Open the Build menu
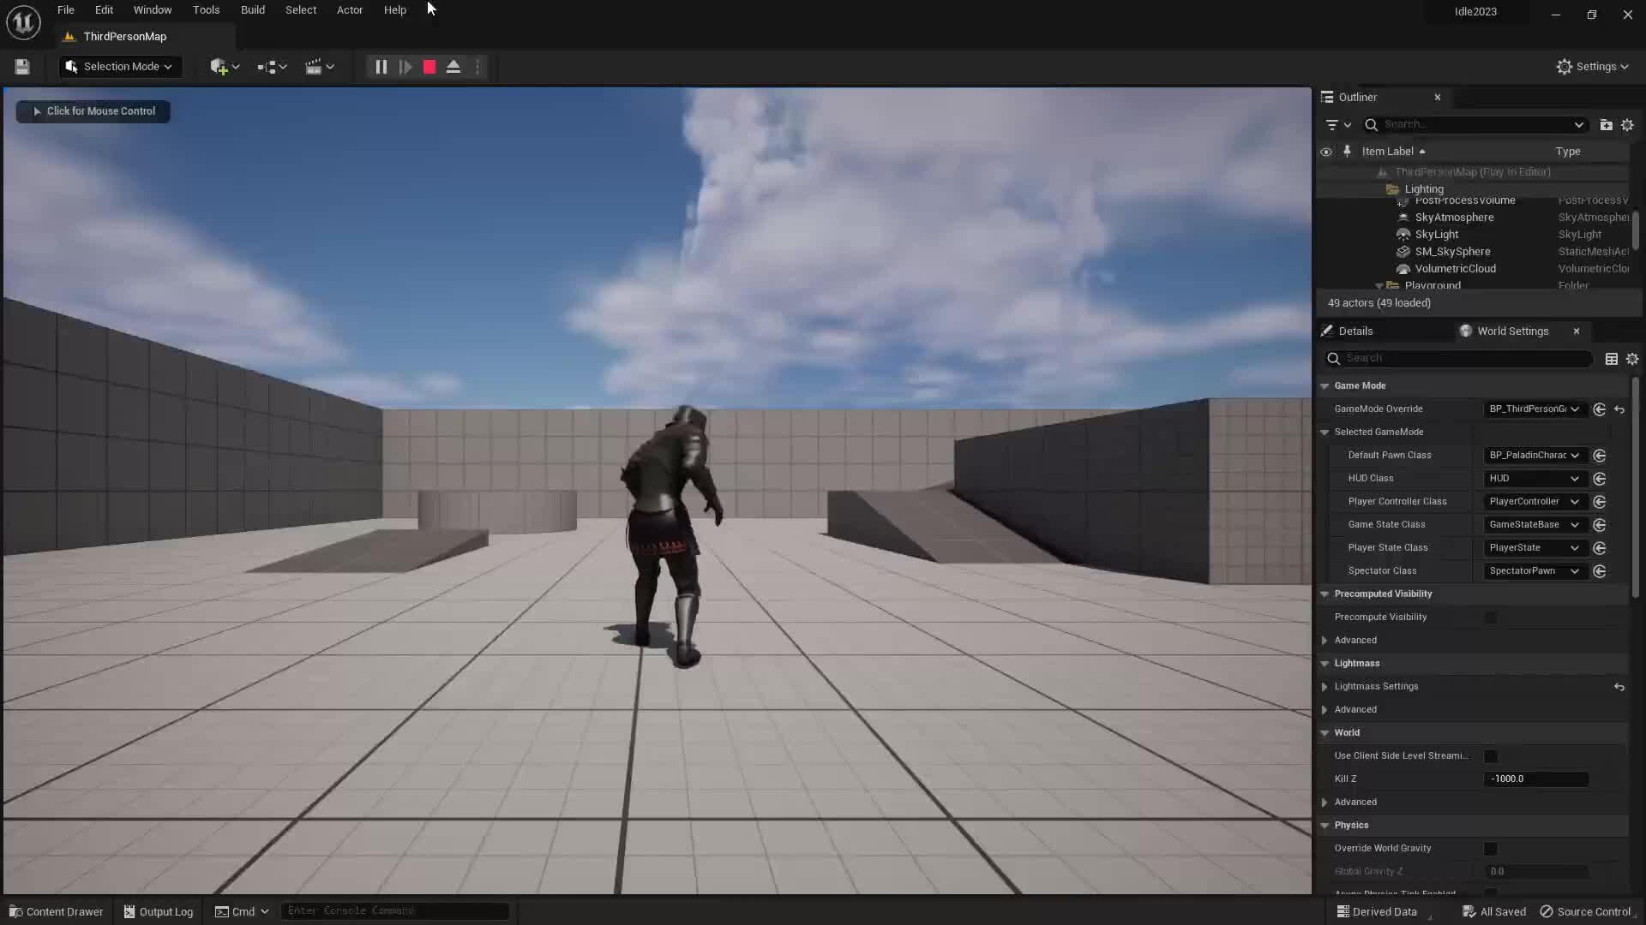Image resolution: width=1646 pixels, height=925 pixels. pyautogui.click(x=252, y=9)
